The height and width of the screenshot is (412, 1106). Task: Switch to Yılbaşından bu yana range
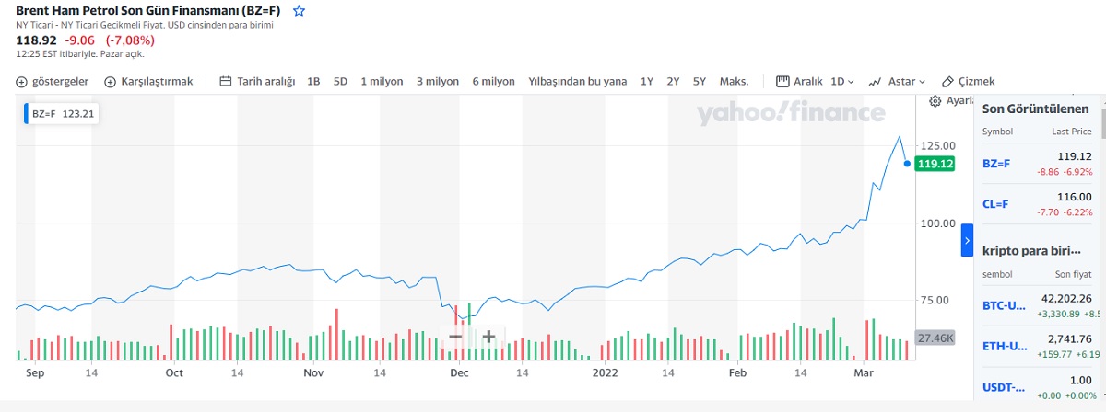(577, 81)
